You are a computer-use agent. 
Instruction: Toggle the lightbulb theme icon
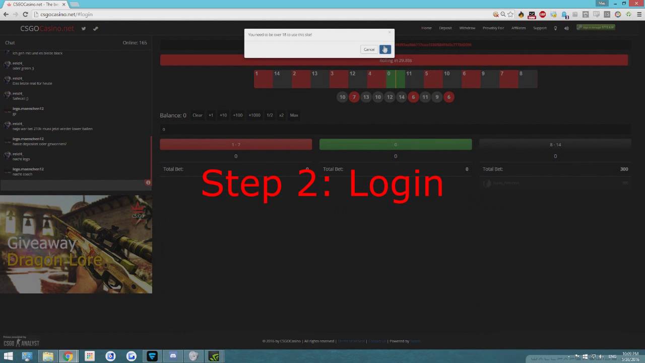[555, 28]
